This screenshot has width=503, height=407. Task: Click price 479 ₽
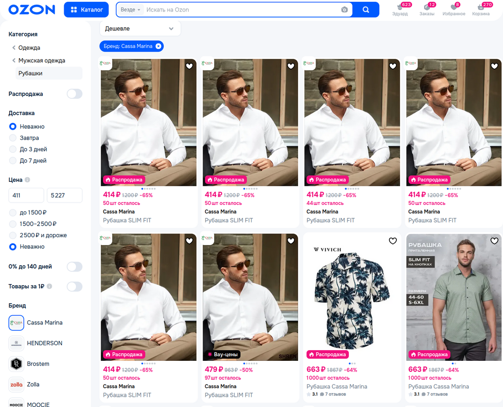pyautogui.click(x=214, y=370)
